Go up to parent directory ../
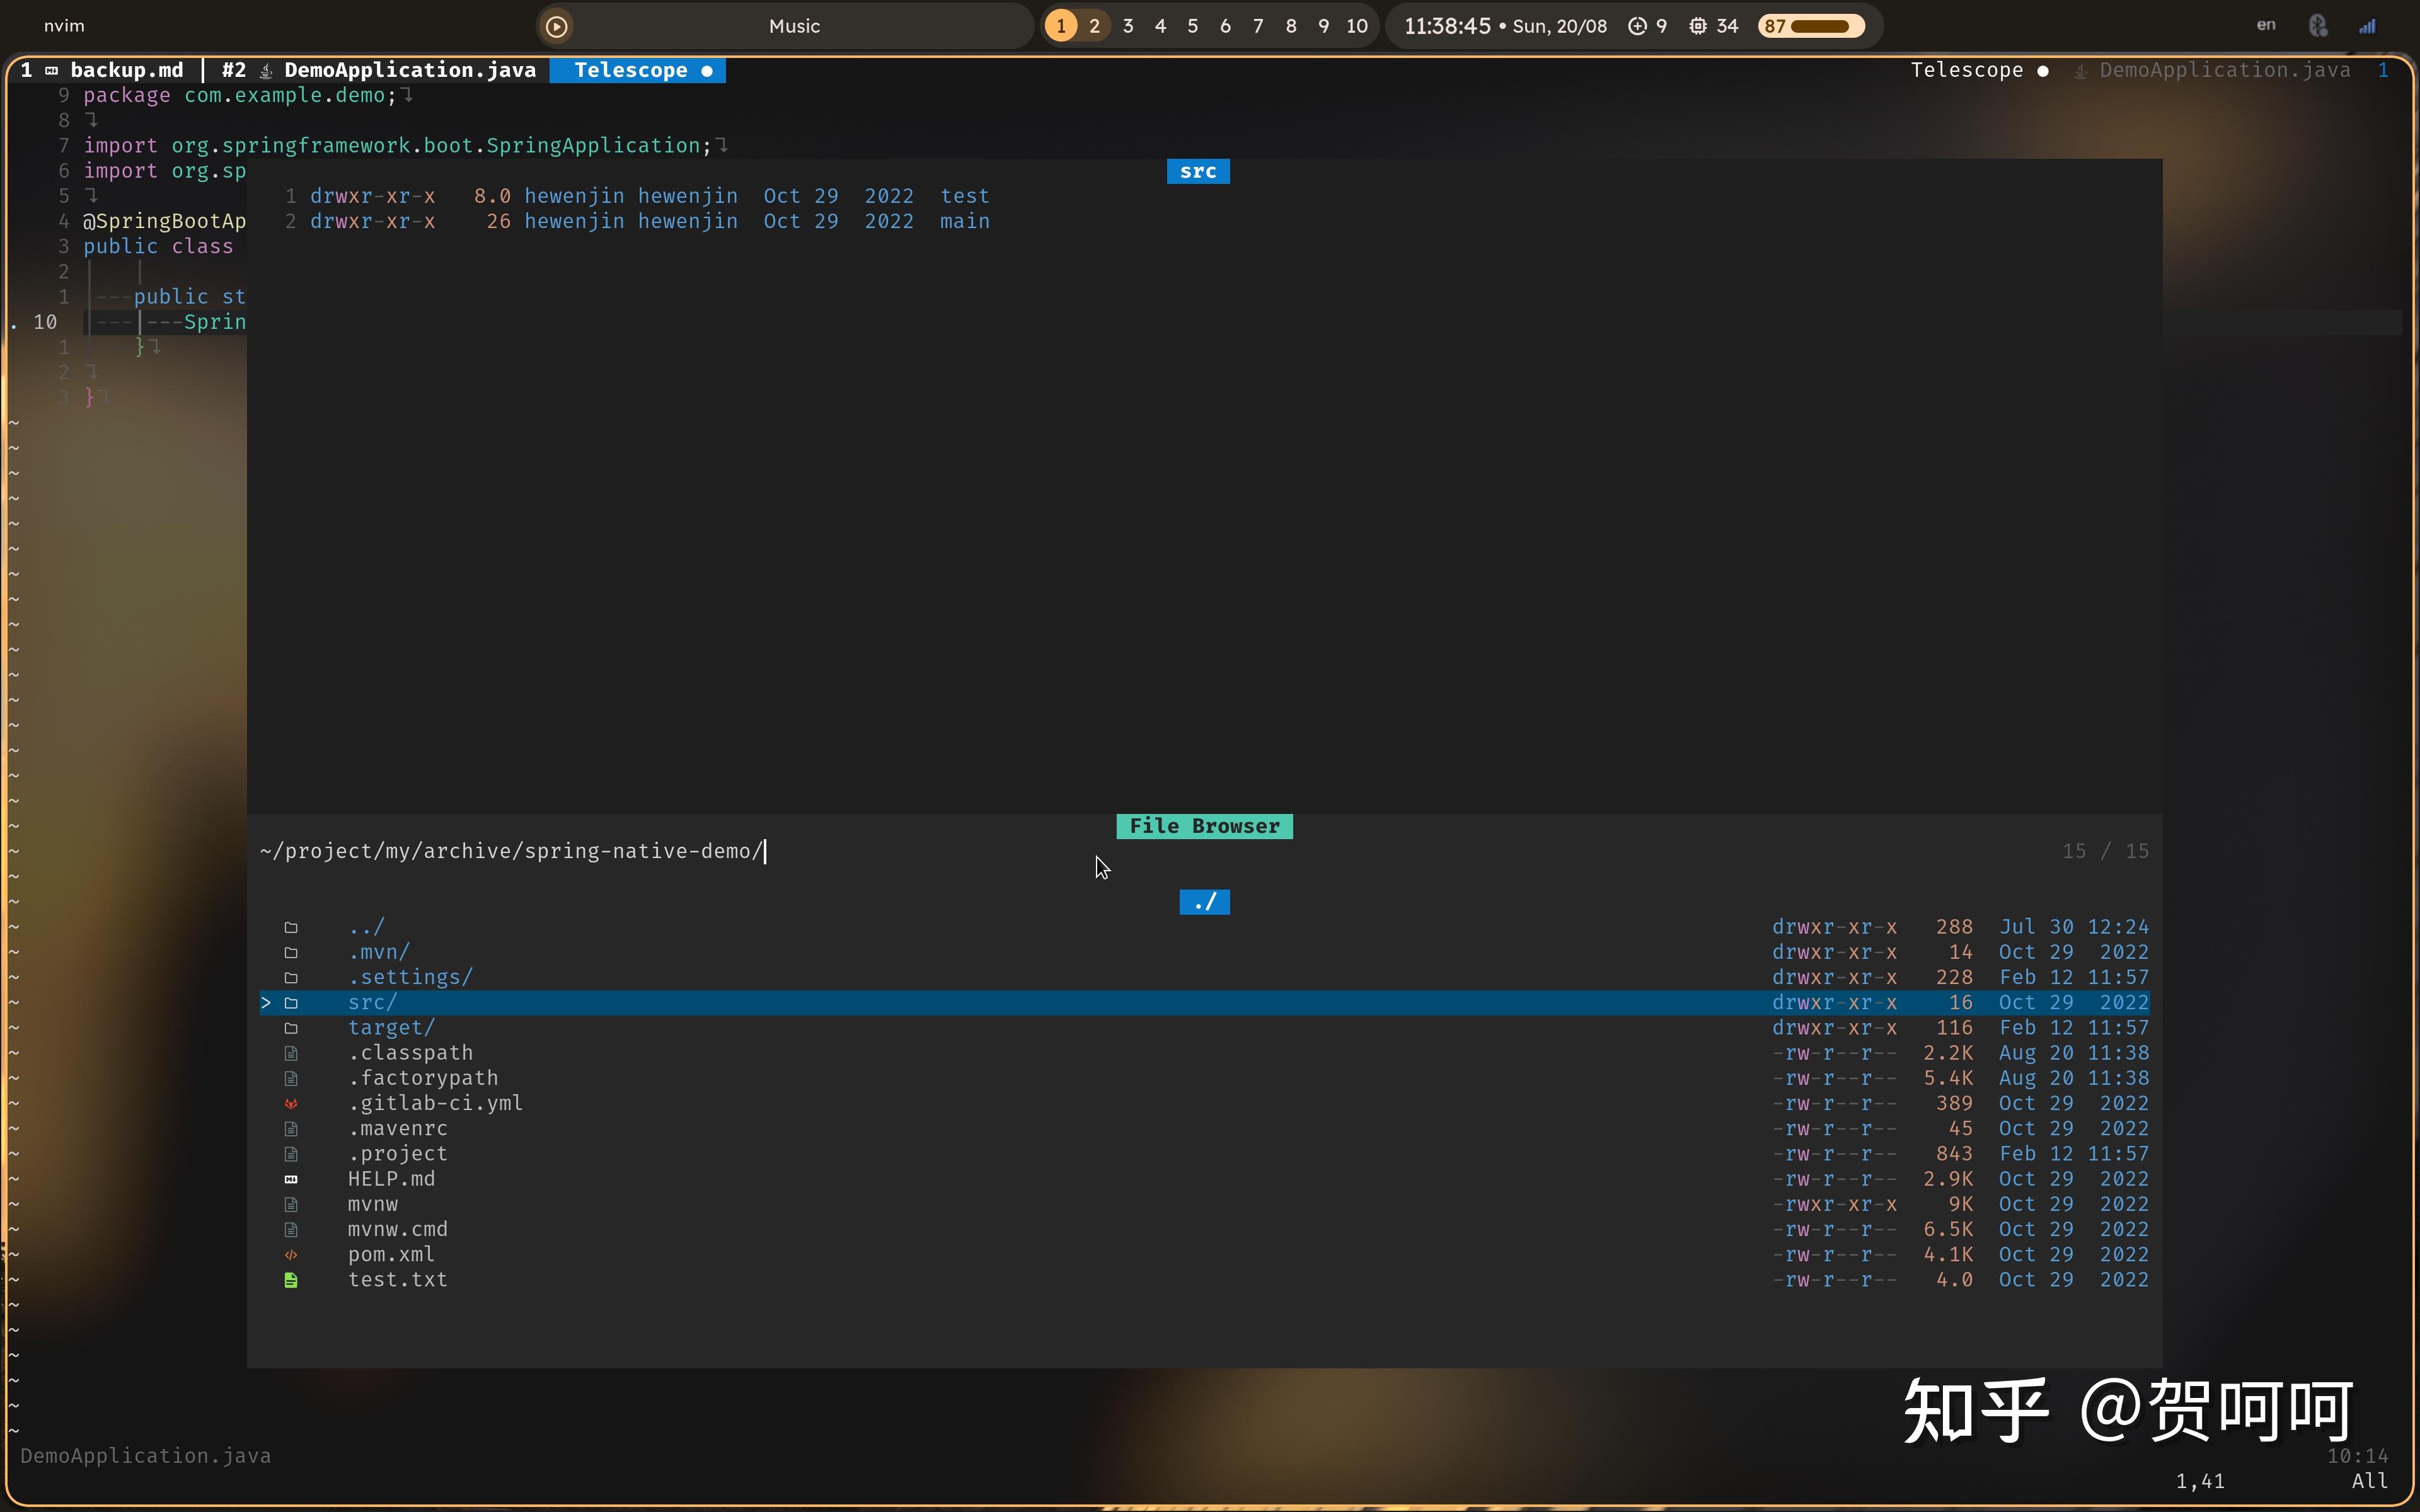Viewport: 2420px width, 1512px height. (x=366, y=927)
